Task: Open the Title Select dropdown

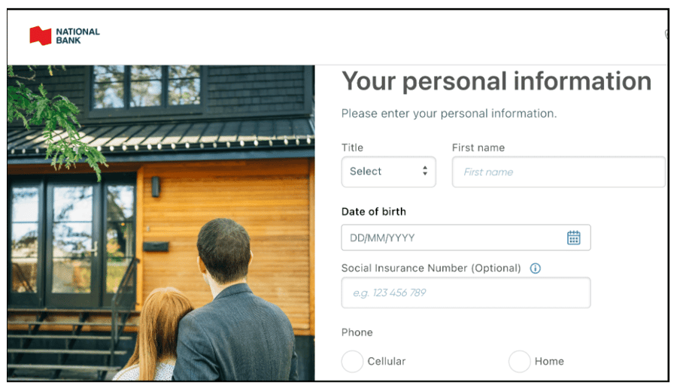Action: tap(389, 171)
